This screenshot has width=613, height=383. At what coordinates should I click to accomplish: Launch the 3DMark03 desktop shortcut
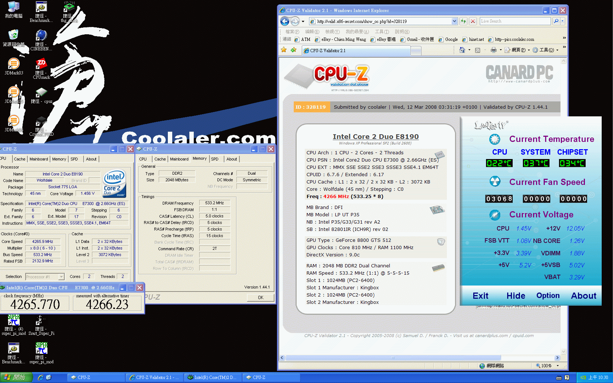point(14,66)
